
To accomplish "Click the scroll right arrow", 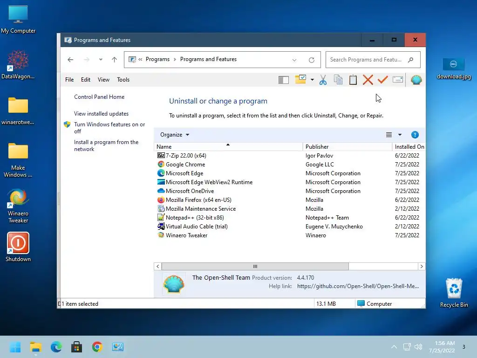I will [421, 266].
